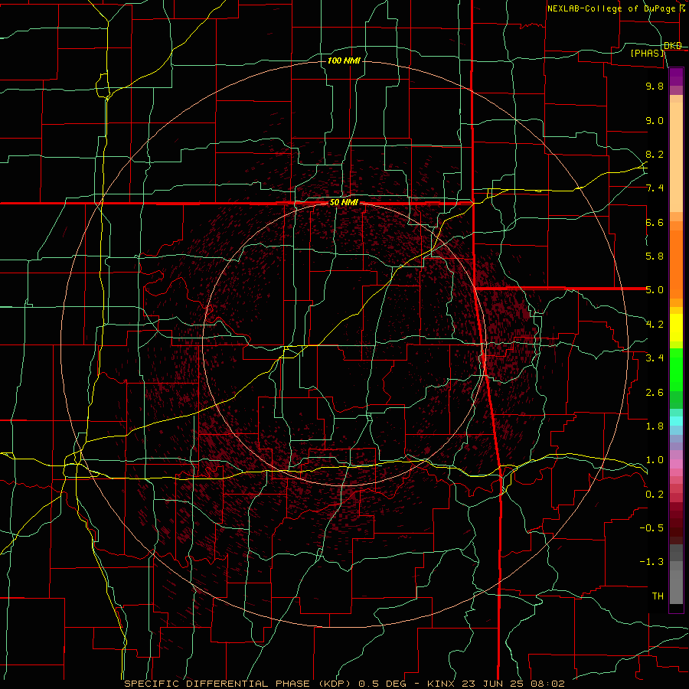Viewport: 689px width, 689px height.
Task: Click the 1.0 legend value
Action: tap(655, 460)
